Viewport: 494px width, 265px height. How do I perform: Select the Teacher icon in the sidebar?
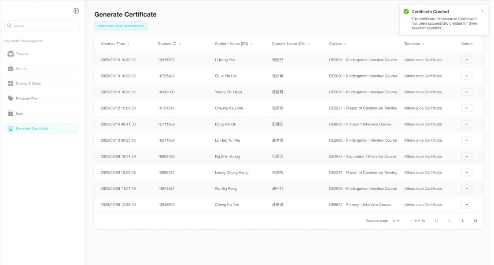click(x=10, y=53)
